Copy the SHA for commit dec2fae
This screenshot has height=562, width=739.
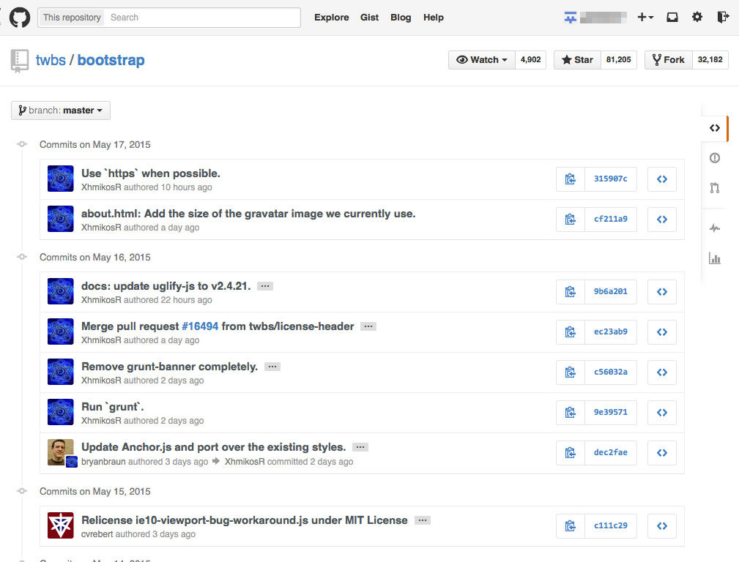(x=571, y=452)
